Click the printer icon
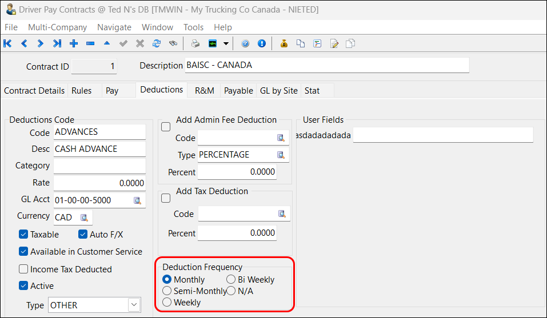This screenshot has width=547, height=318. coord(195,43)
